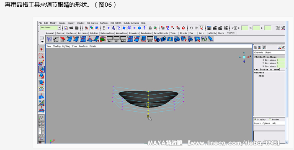Viewport: 294px width, 150px height.
Task: Switch to the Deformation shelf tab
Action: (107, 33)
